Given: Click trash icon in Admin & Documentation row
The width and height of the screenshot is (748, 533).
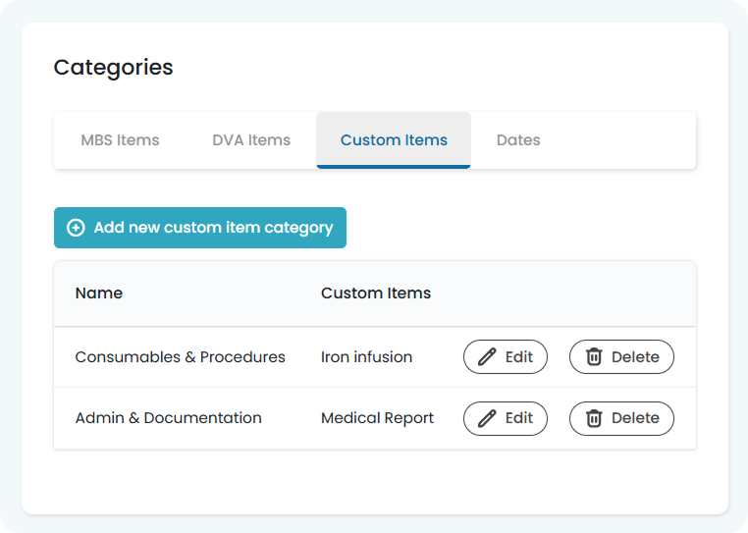Looking at the screenshot, I should pos(594,418).
